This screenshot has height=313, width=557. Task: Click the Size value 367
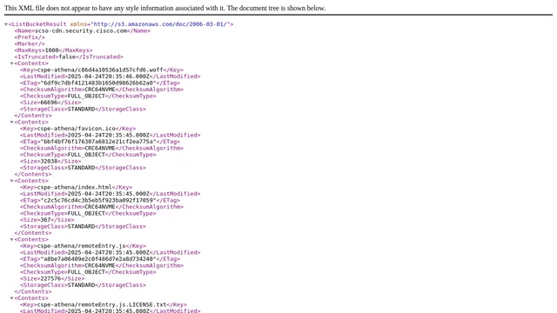pos(45,220)
